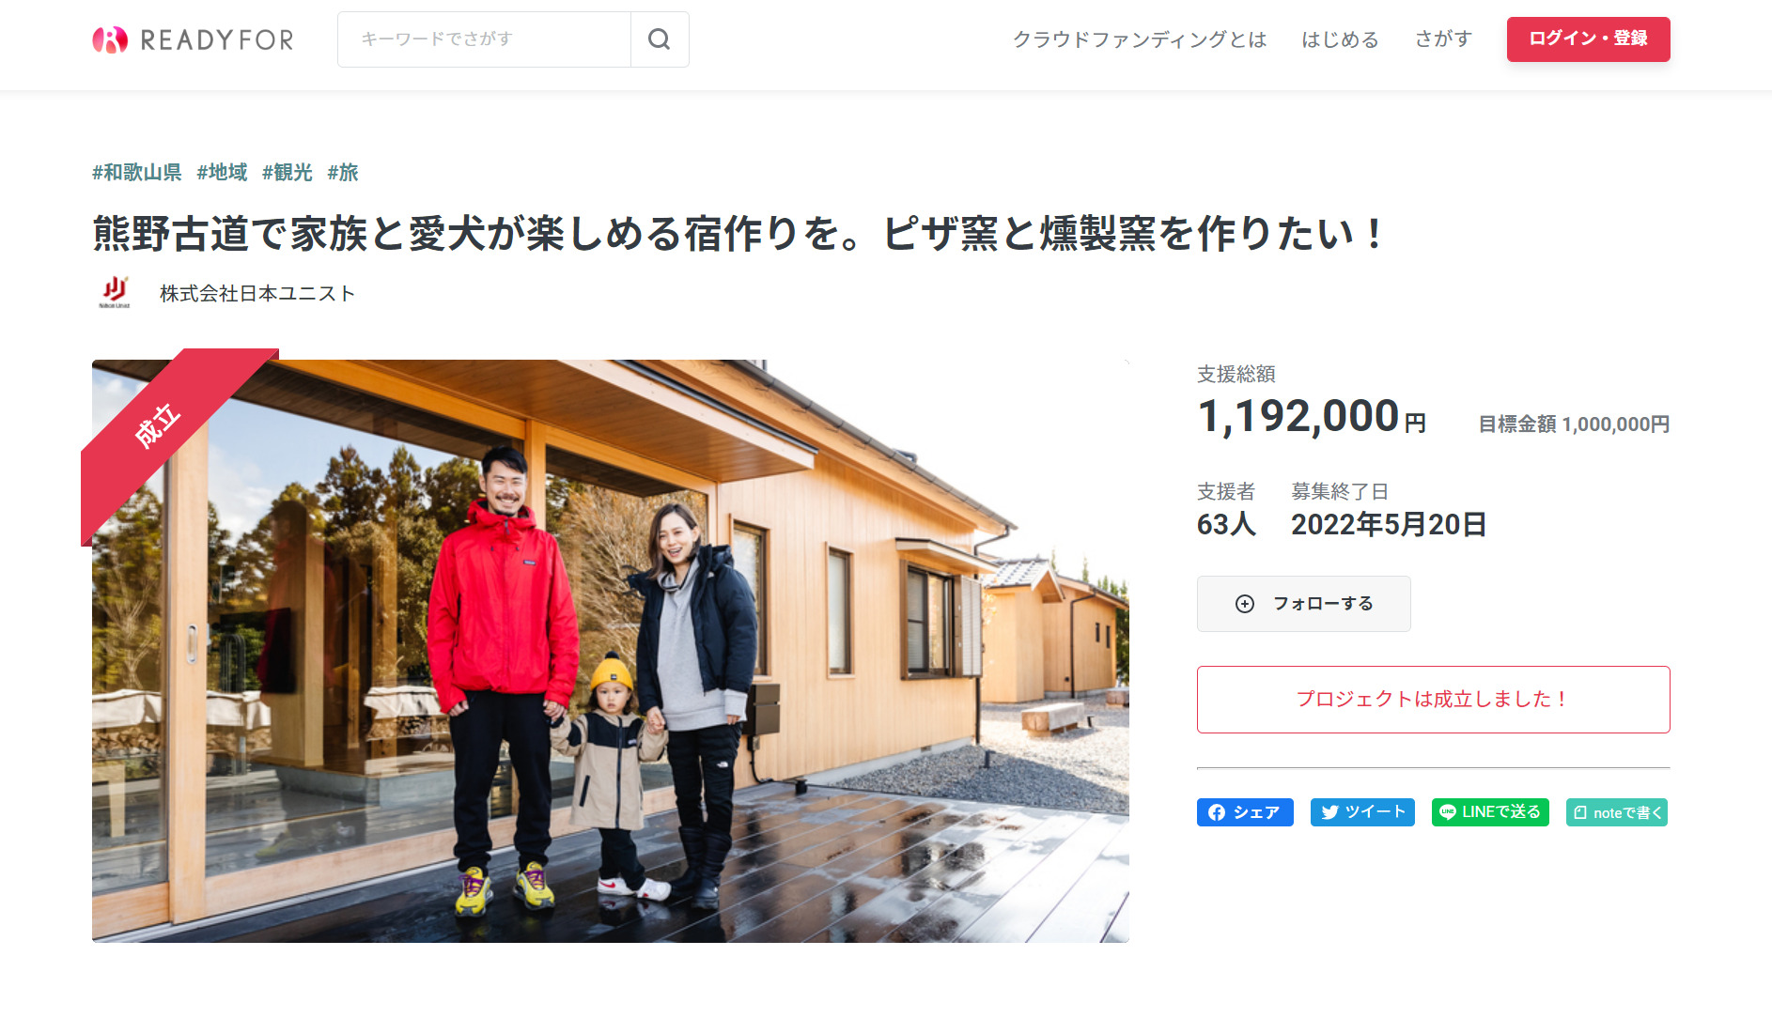Focus the キーワードでさがす search field
The height and width of the screenshot is (1018, 1772).
coord(485,39)
